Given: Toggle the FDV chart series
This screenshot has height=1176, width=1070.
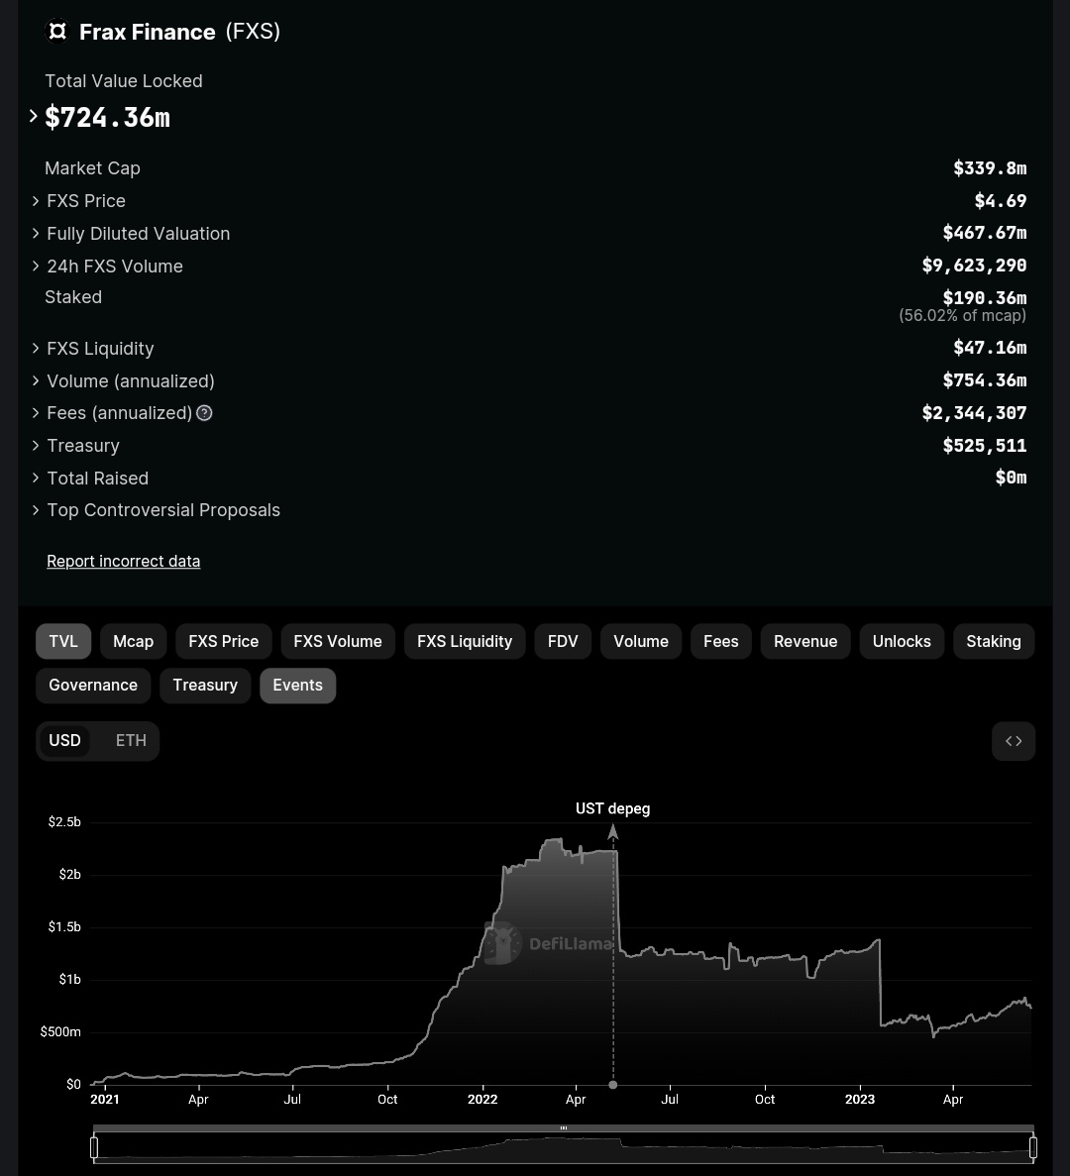Looking at the screenshot, I should (563, 641).
